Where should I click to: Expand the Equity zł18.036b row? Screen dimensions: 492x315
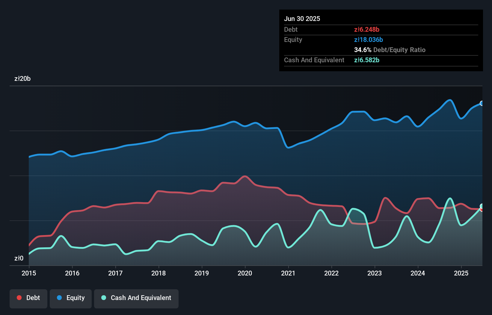point(368,40)
